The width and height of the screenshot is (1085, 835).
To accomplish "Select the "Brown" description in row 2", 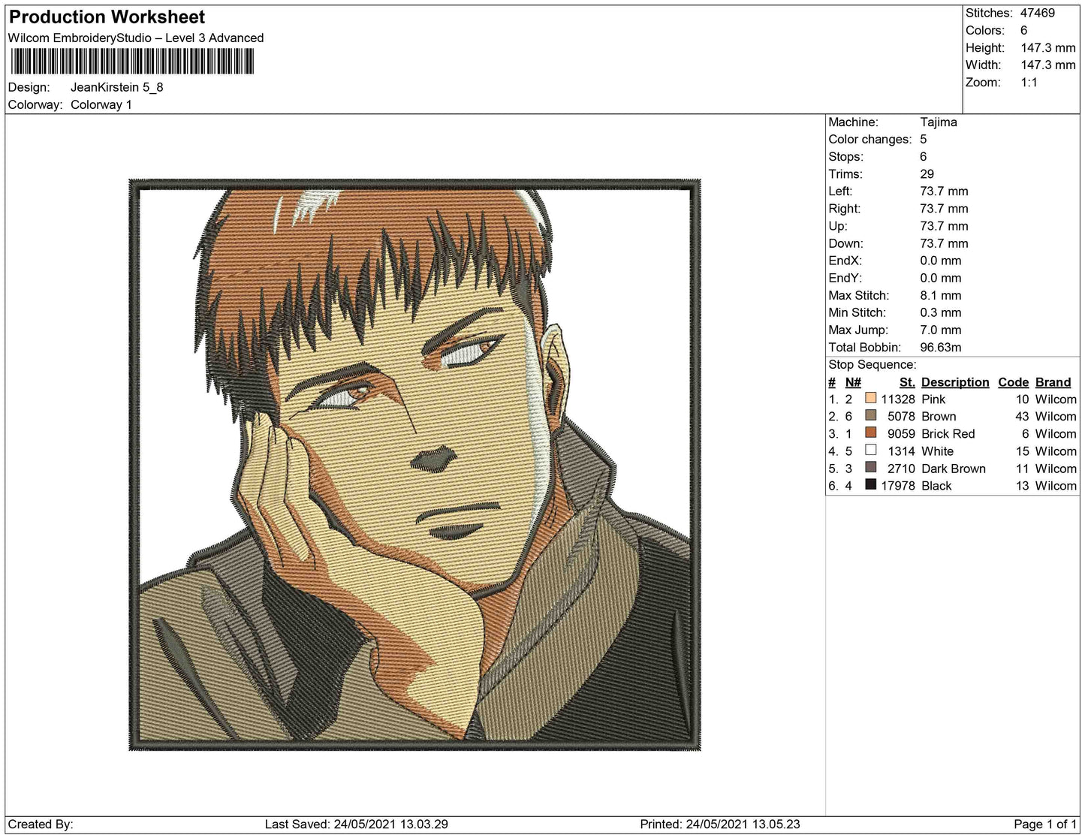I will 939,417.
